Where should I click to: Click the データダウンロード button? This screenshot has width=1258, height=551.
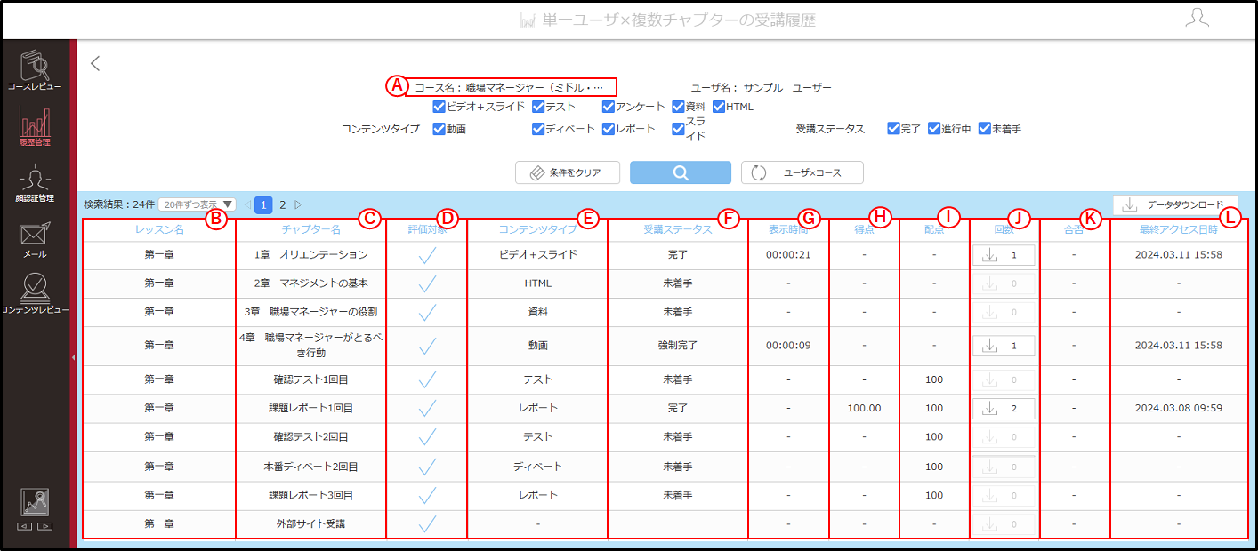tap(1175, 204)
